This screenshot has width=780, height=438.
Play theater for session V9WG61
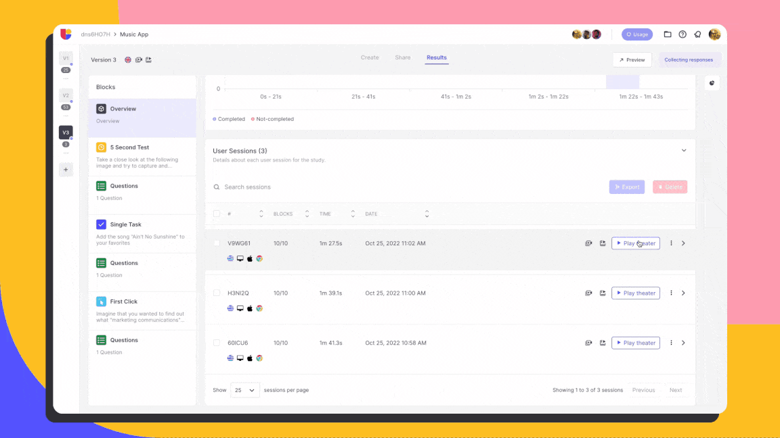coord(635,243)
